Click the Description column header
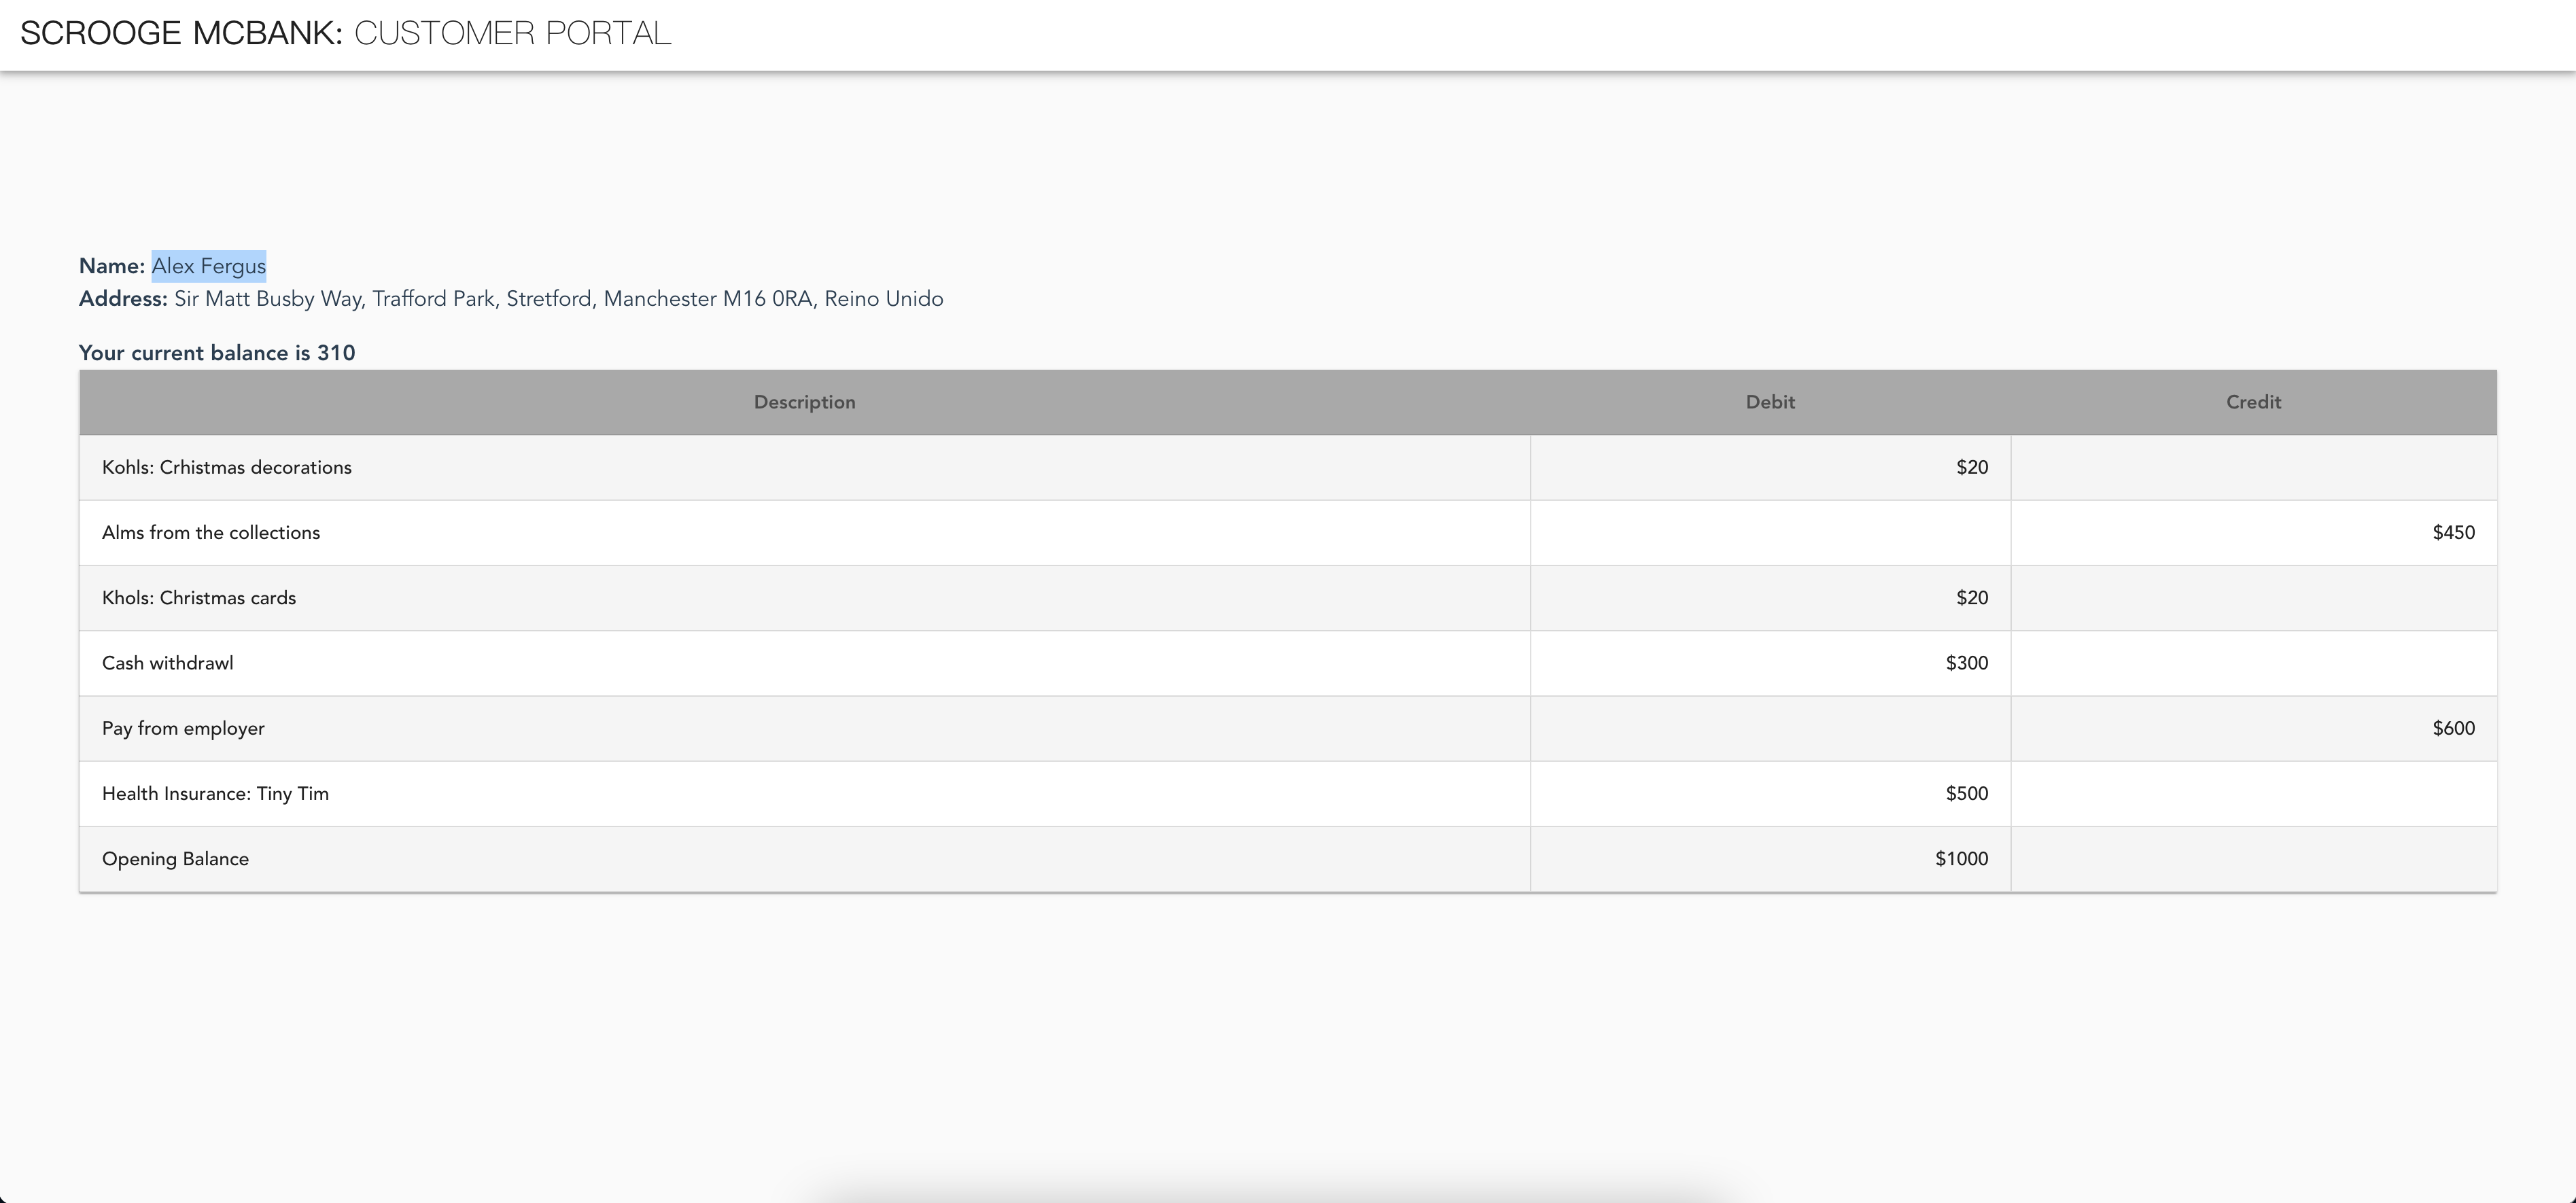Viewport: 2576px width, 1203px height. (804, 402)
